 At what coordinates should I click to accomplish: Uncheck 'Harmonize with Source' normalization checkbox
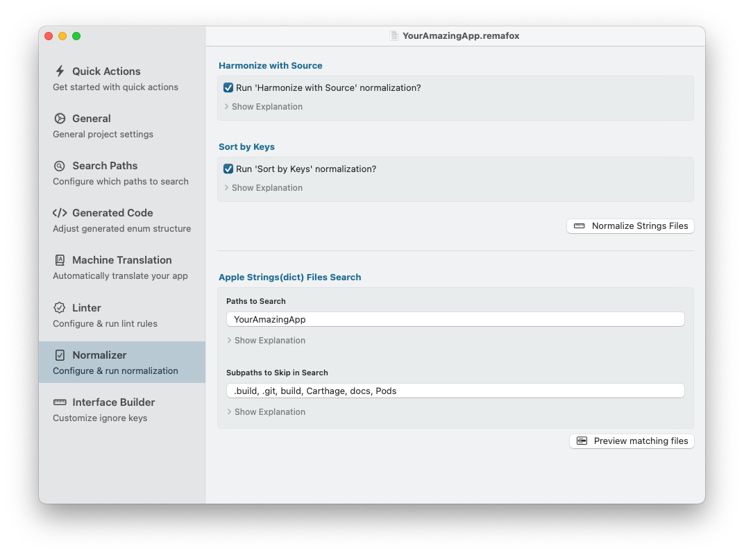(228, 87)
